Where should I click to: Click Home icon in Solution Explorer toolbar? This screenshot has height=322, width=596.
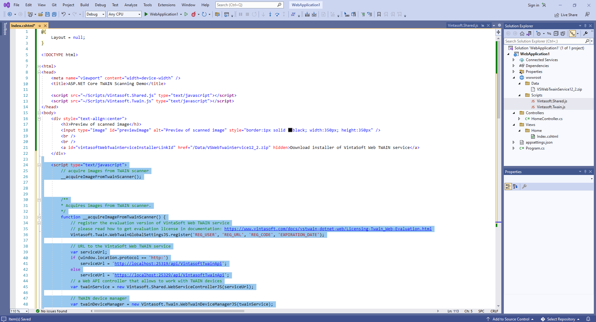(x=522, y=34)
